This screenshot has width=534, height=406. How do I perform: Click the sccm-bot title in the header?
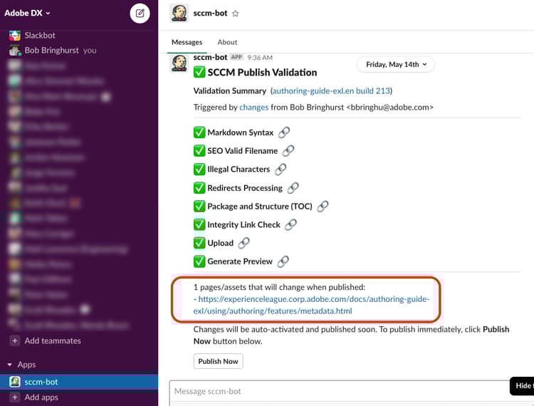(210, 14)
